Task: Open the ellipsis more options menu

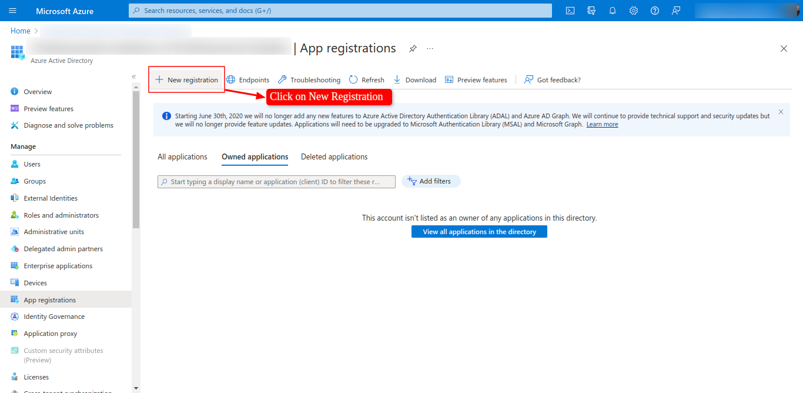Action: click(x=430, y=48)
